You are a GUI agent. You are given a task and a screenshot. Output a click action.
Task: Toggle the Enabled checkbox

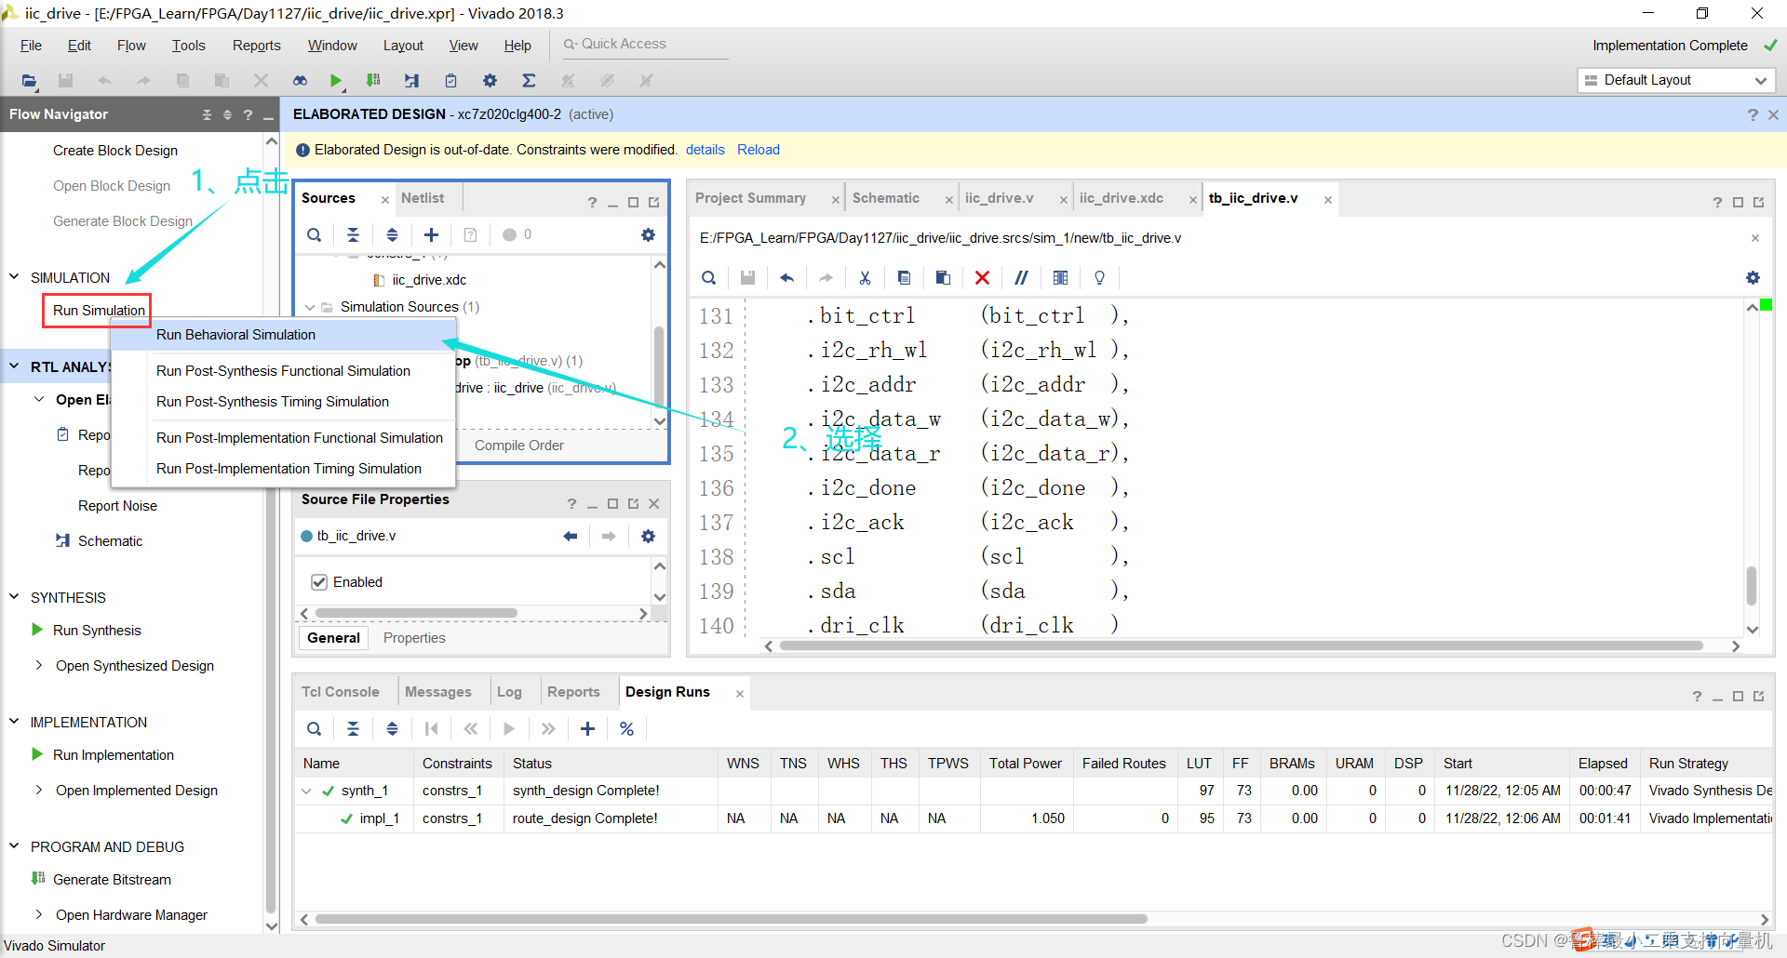319,582
